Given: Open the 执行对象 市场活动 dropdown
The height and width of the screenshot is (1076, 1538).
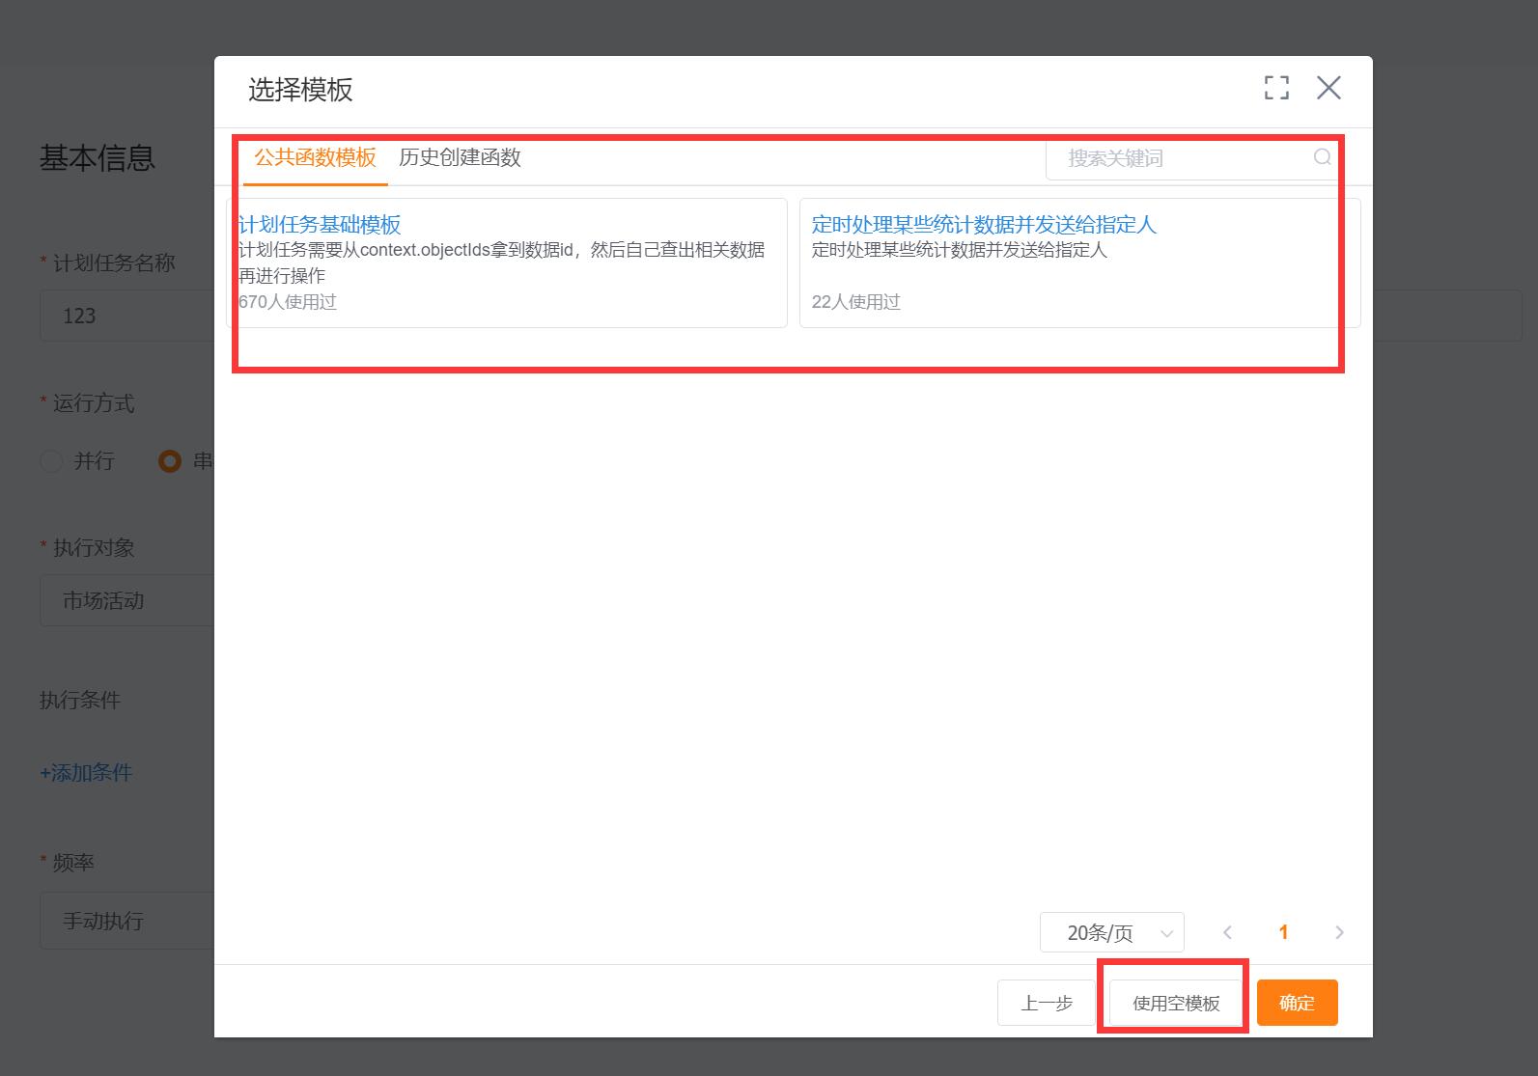Looking at the screenshot, I should click(x=126, y=600).
